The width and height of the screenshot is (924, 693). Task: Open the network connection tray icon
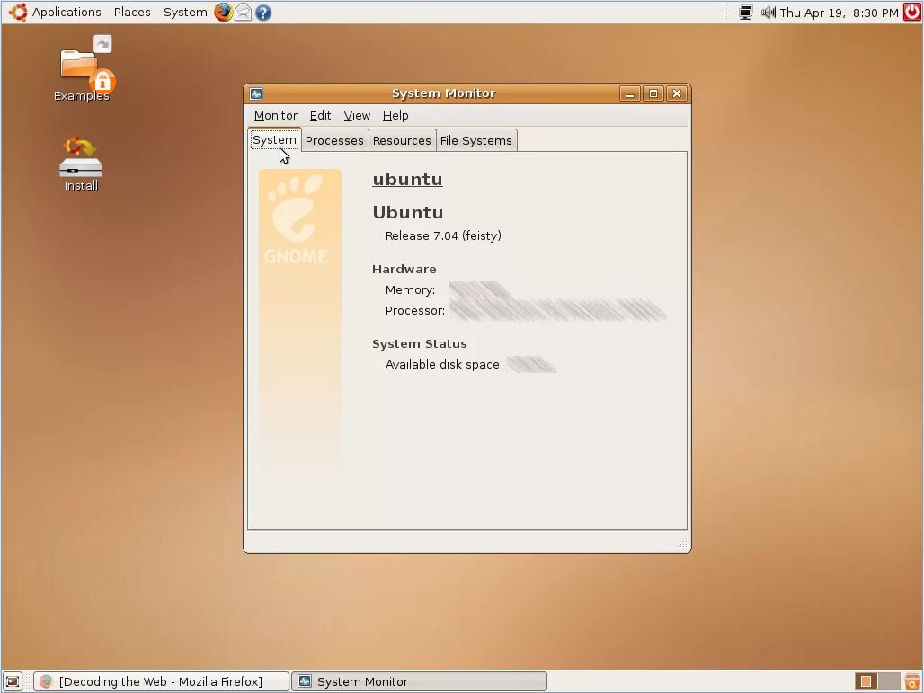pos(745,13)
